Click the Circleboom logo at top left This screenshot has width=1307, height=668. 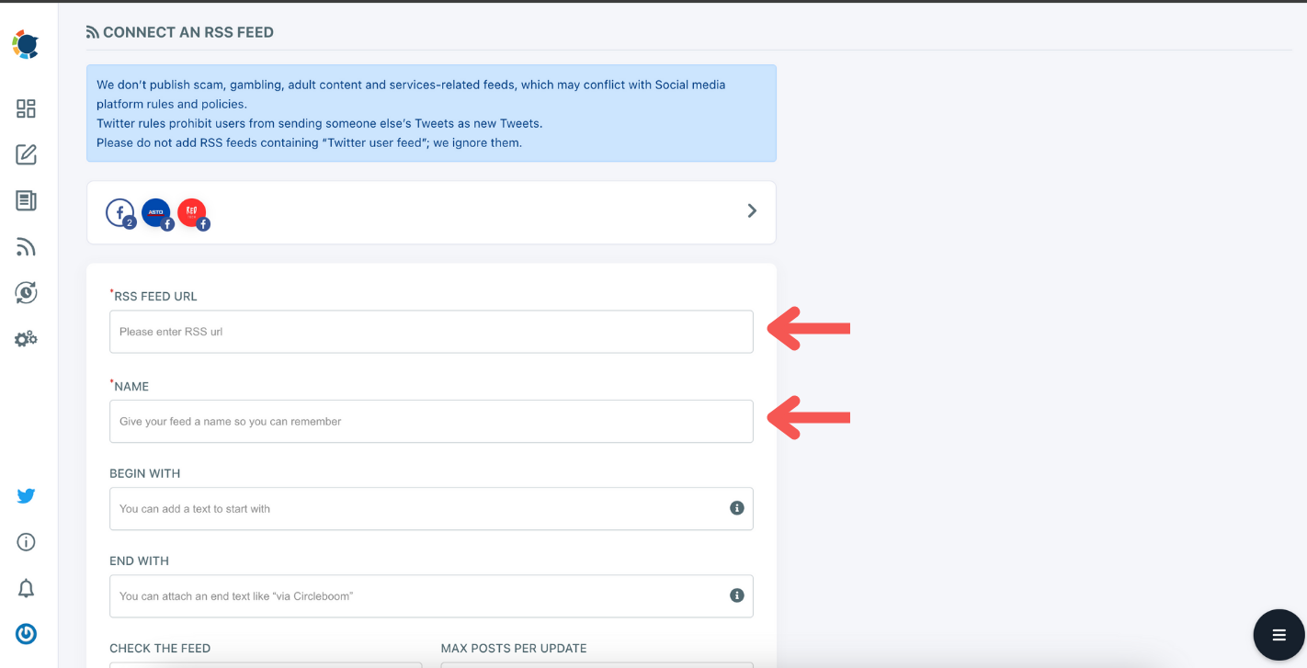pos(26,43)
